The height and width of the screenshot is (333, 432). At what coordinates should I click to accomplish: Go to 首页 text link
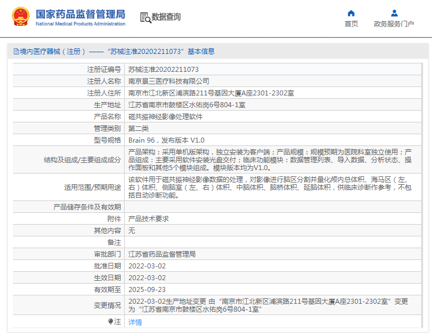tap(351, 24)
